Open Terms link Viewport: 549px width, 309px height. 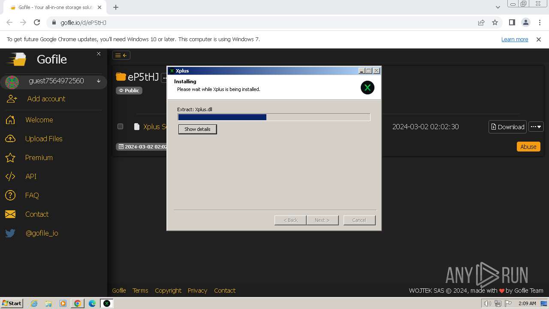(x=140, y=291)
